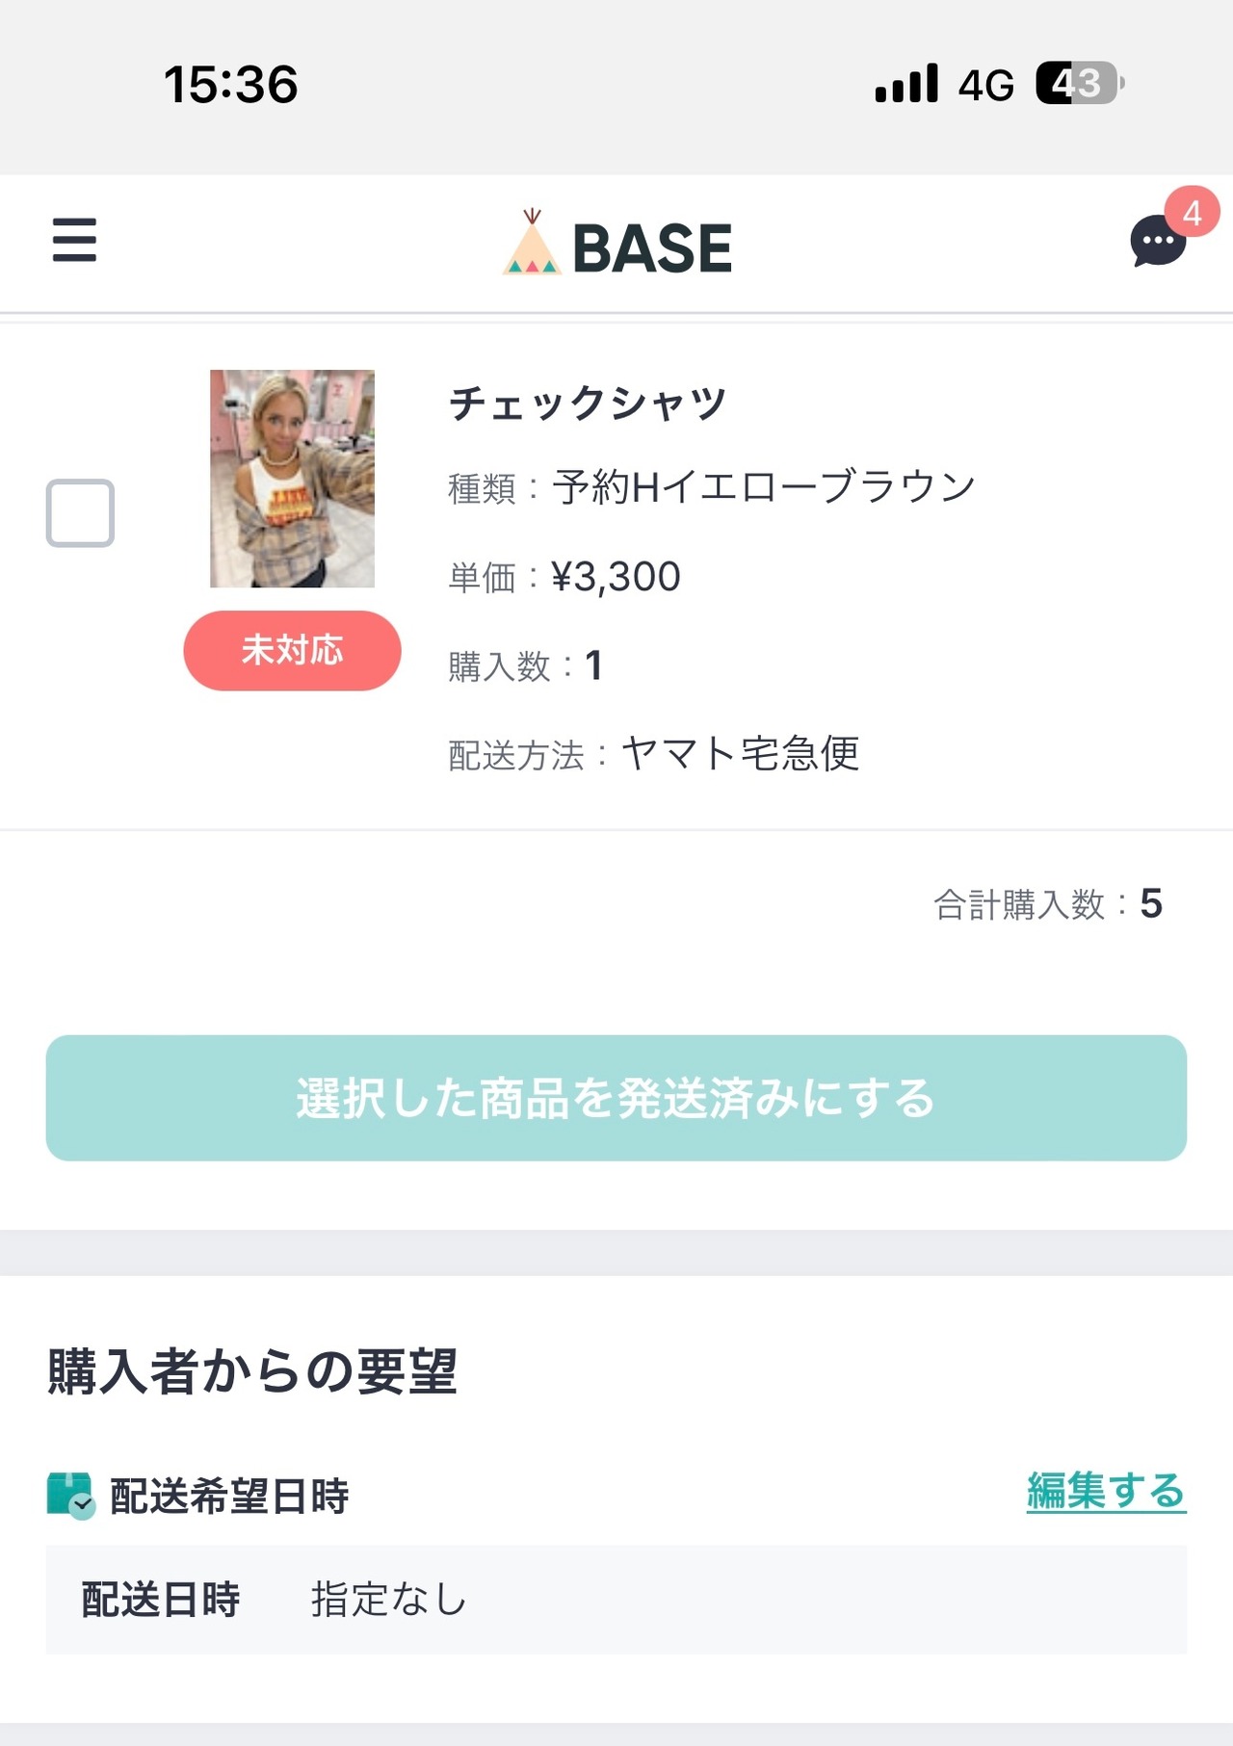Tap the cellular signal strength bars
This screenshot has height=1746, width=1233.
click(905, 84)
